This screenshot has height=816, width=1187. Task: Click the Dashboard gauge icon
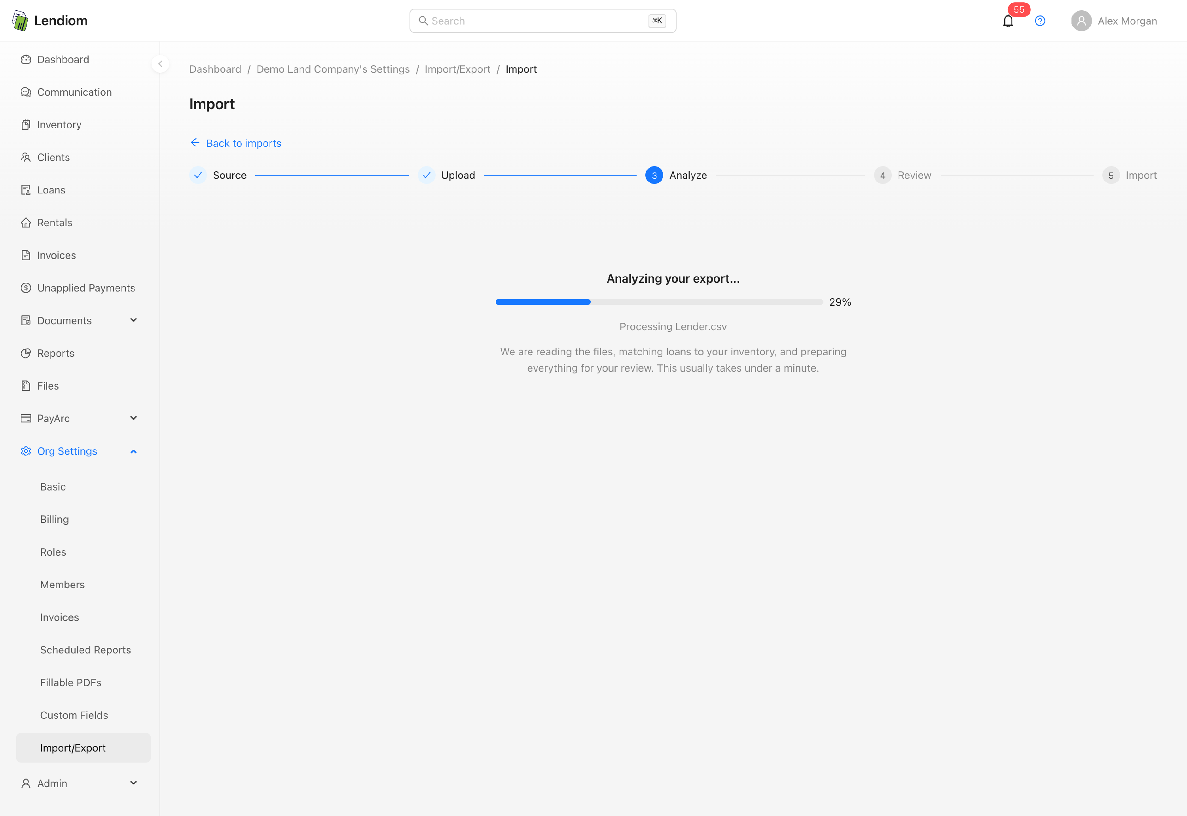click(x=26, y=59)
